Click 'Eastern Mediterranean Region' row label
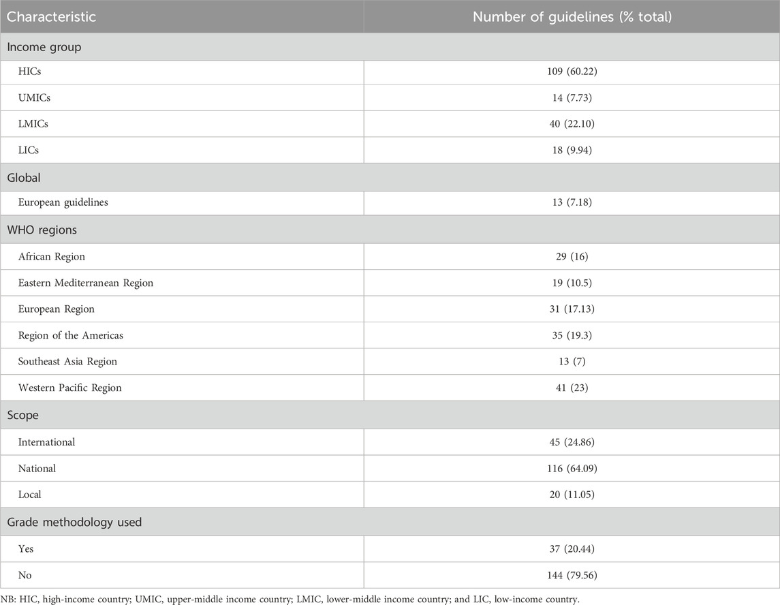The width and height of the screenshot is (780, 605). [x=86, y=283]
